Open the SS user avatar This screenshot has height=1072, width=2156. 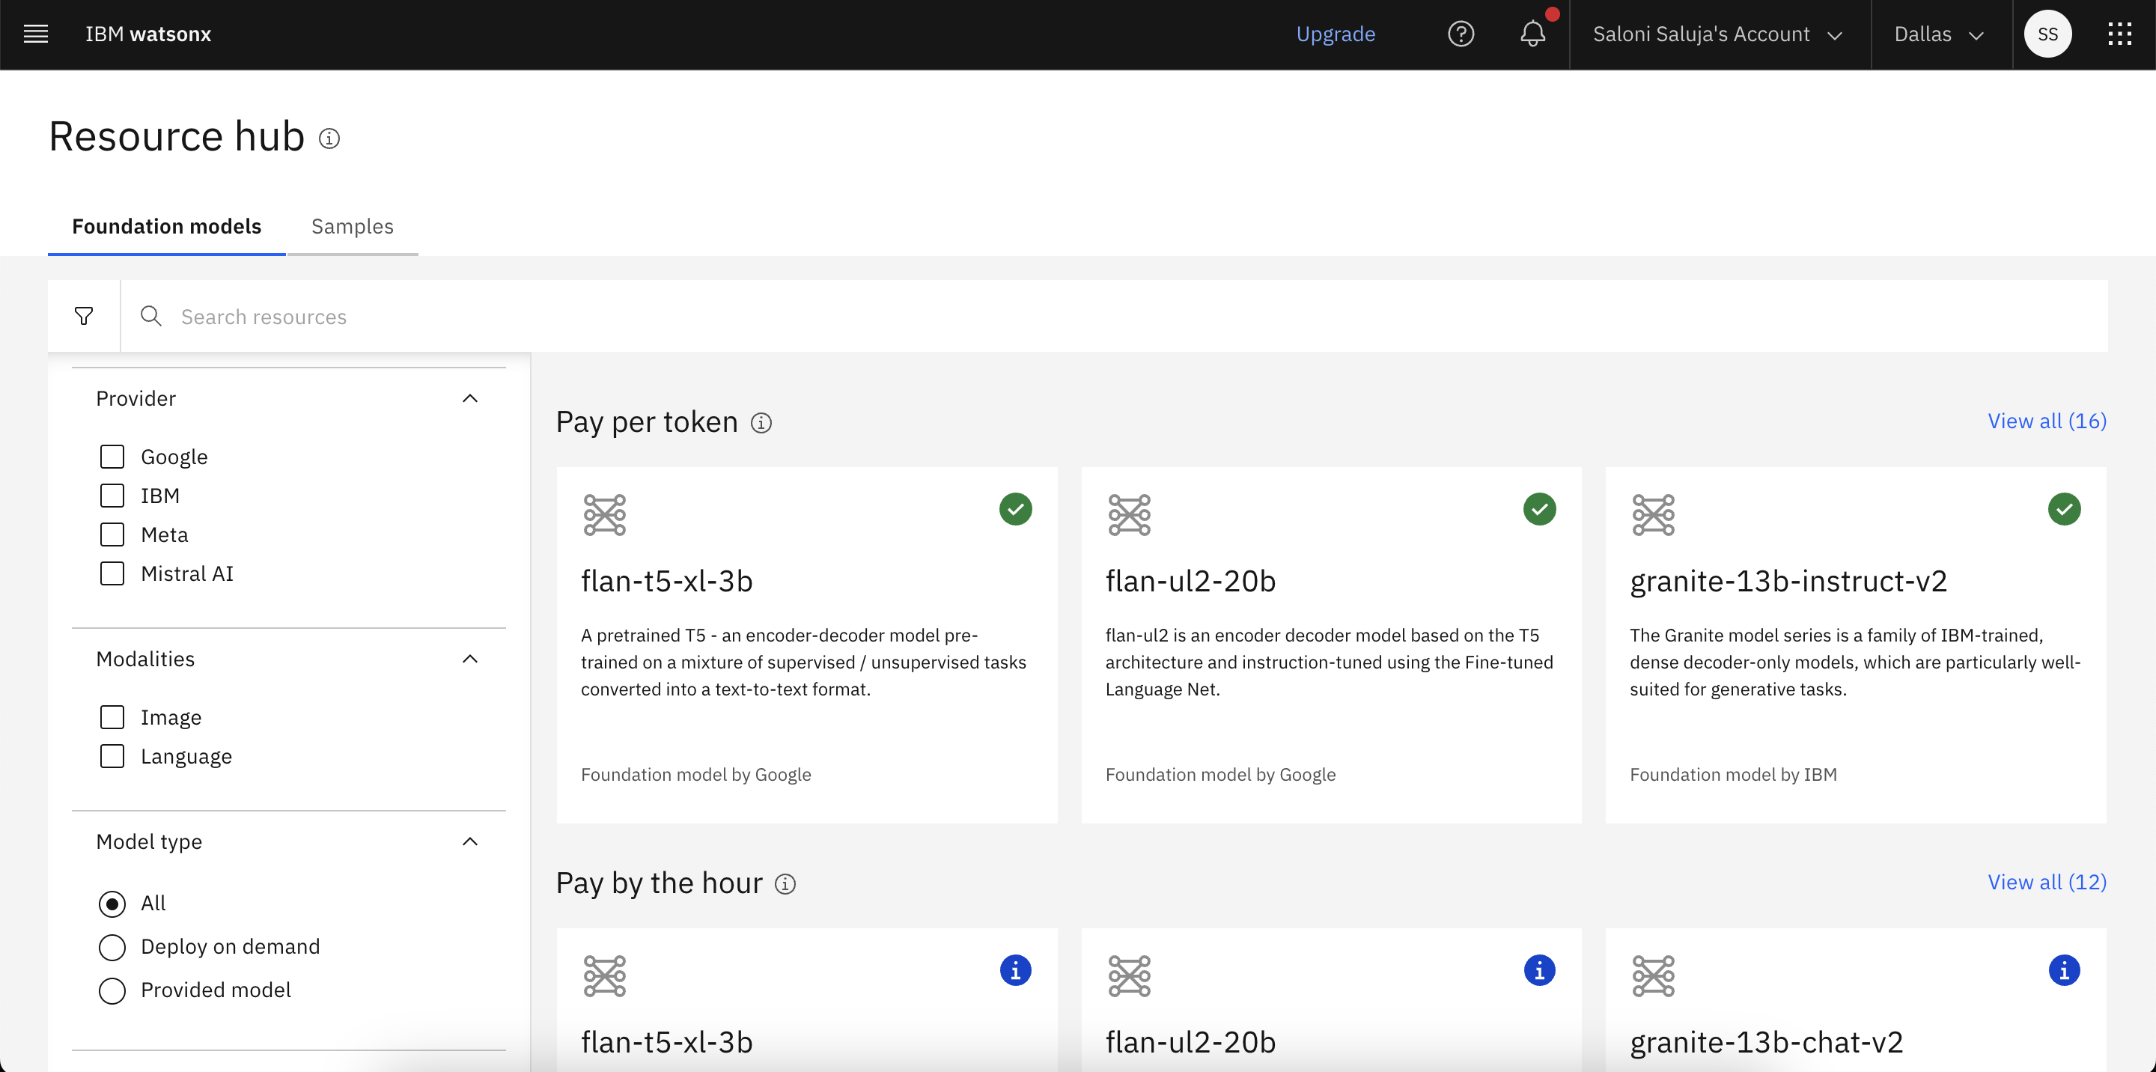click(x=2047, y=34)
